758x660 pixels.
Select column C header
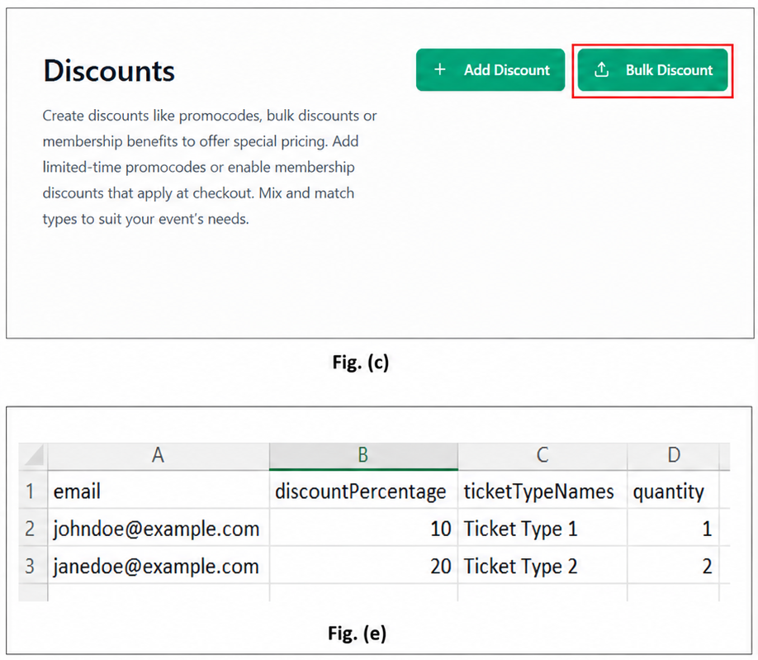tap(542, 455)
